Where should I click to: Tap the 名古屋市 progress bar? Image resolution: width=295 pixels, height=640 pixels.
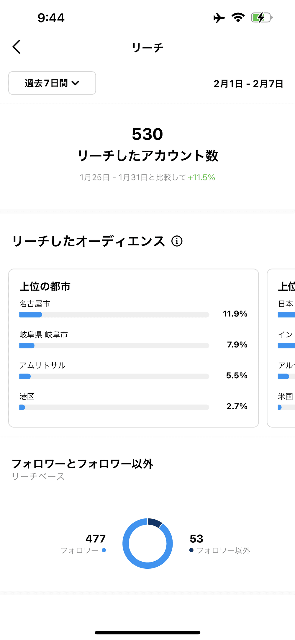[114, 315]
